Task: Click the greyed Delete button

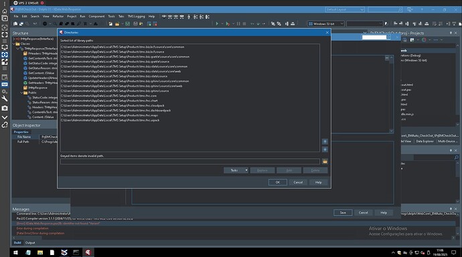Action: pyautogui.click(x=315, y=170)
